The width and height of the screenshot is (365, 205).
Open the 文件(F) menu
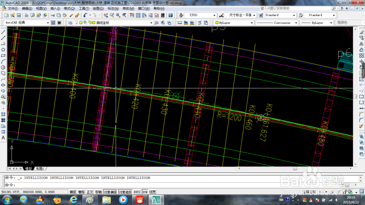[x=13, y=8]
